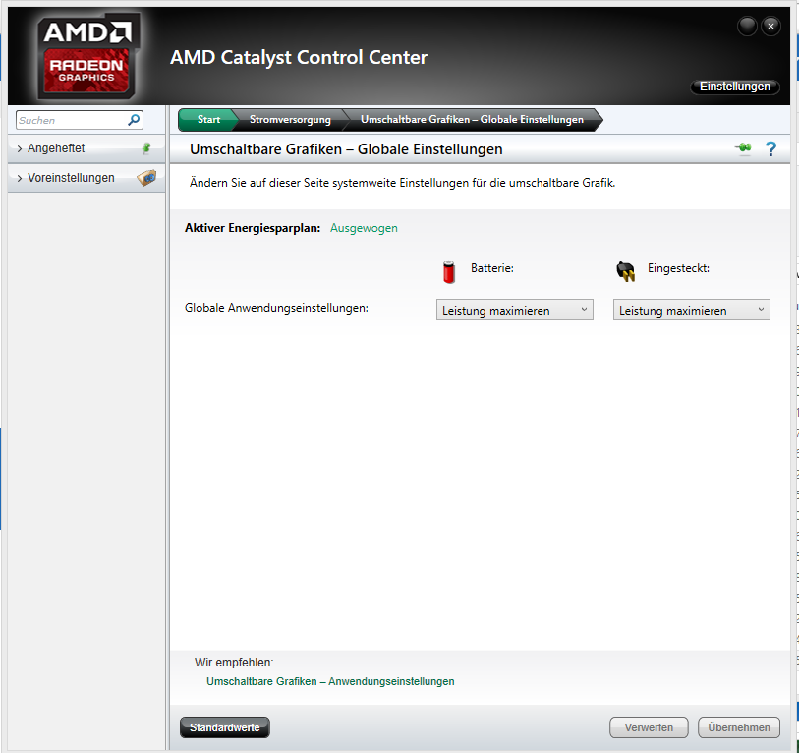Click the red battery icon
Image resolution: width=799 pixels, height=753 pixels.
click(449, 271)
